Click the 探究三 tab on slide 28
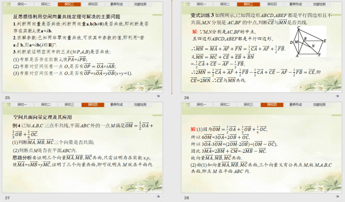Screen dimensions: 345x202 (x=249, y=105)
